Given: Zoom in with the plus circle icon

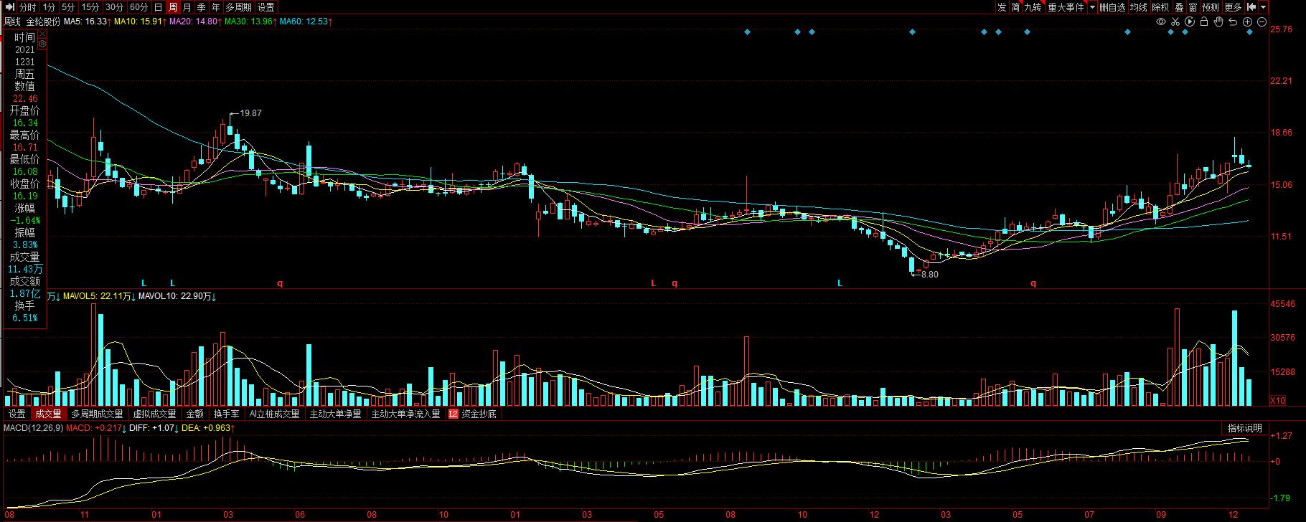Looking at the screenshot, I should [1247, 22].
